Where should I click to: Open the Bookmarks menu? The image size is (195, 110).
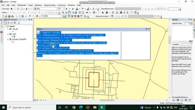(22, 5)
